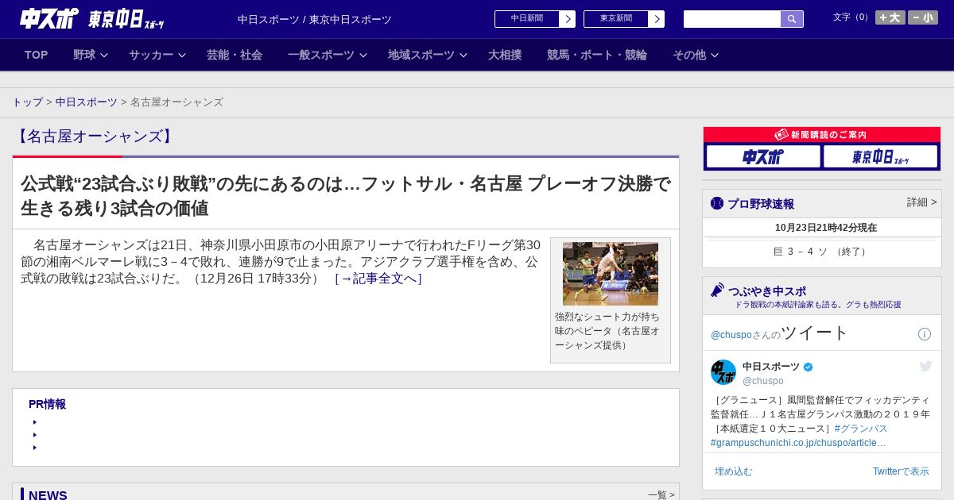The height and width of the screenshot is (500, 954).
Task: Click the 中スポ logo in header
Action: point(48,19)
